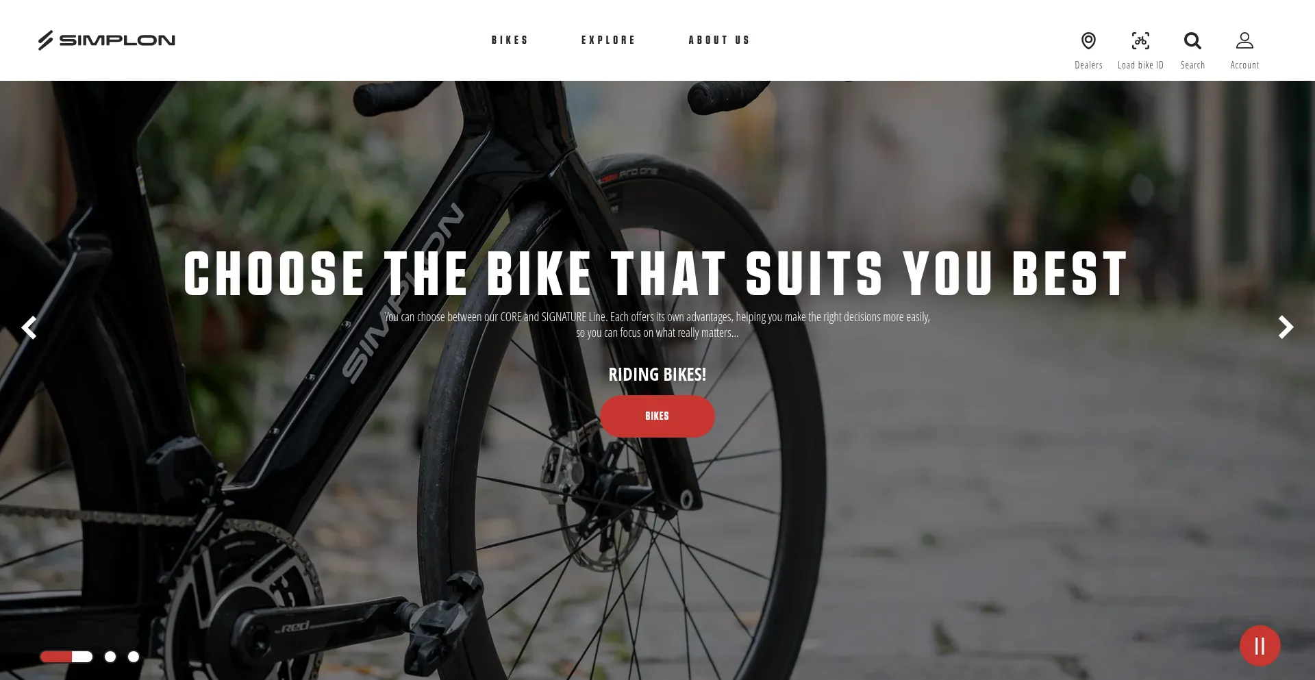Viewport: 1315px width, 680px height.
Task: Click the Dealers text label
Action: (x=1088, y=65)
